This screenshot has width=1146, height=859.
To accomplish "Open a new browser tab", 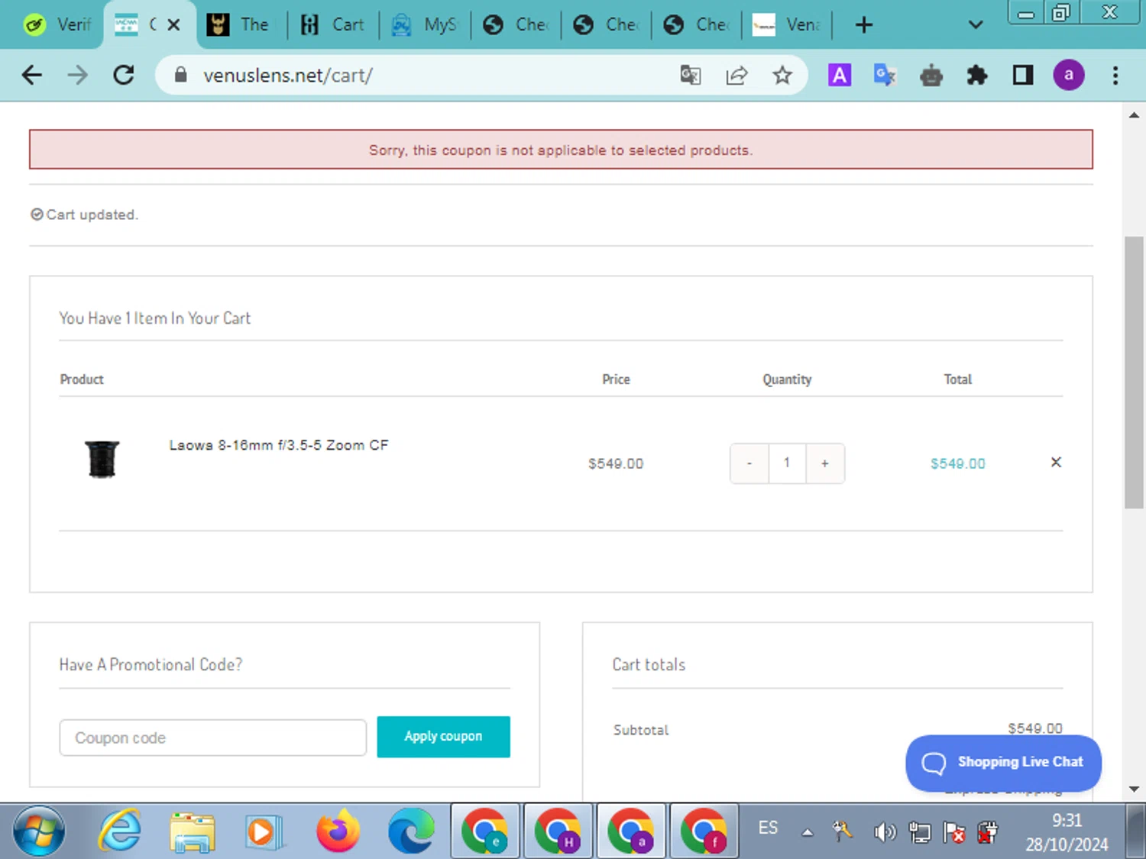I will pos(864,25).
